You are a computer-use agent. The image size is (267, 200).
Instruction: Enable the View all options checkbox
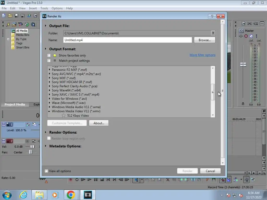click(x=46, y=171)
